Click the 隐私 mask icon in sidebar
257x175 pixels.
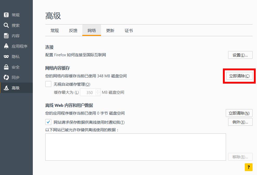click(6, 57)
